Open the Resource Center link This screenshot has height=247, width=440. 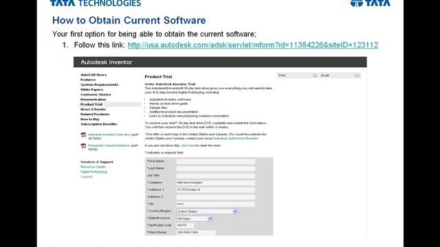coord(93,167)
